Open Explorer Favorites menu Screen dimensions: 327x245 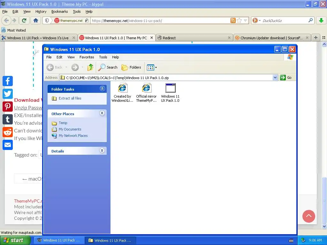[x=87, y=57]
